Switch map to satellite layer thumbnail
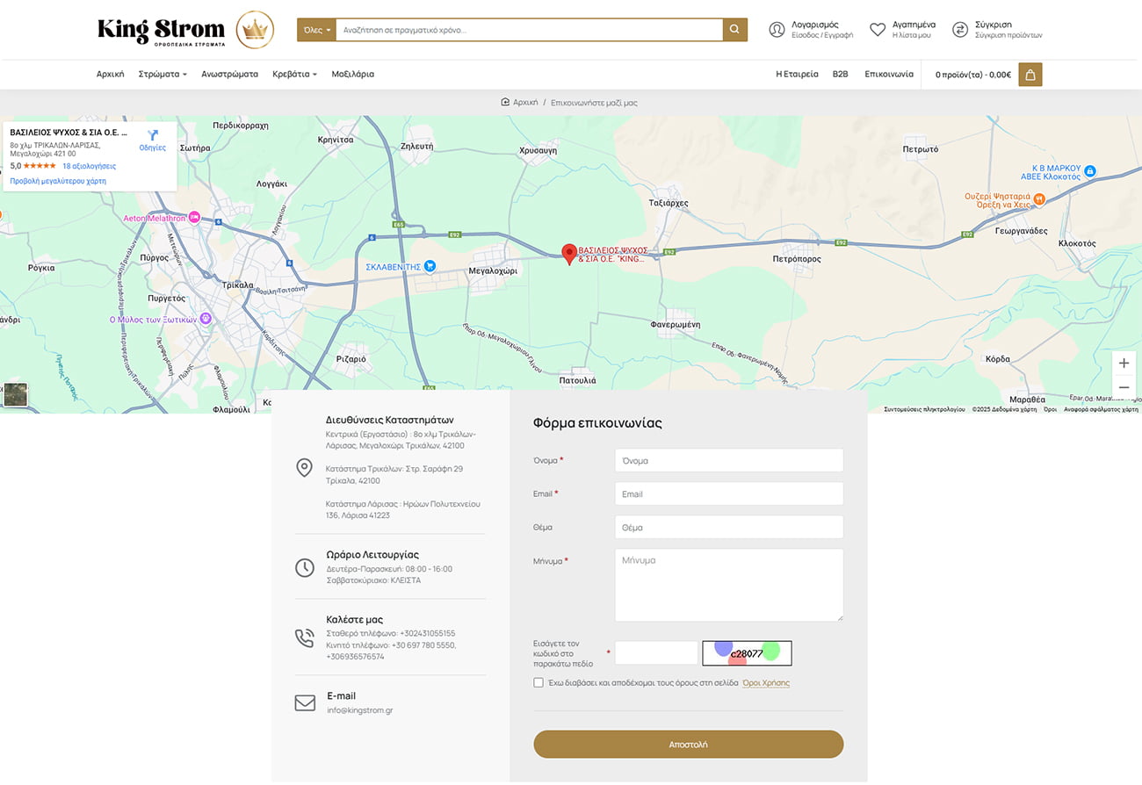1142x785 pixels. click(x=15, y=394)
